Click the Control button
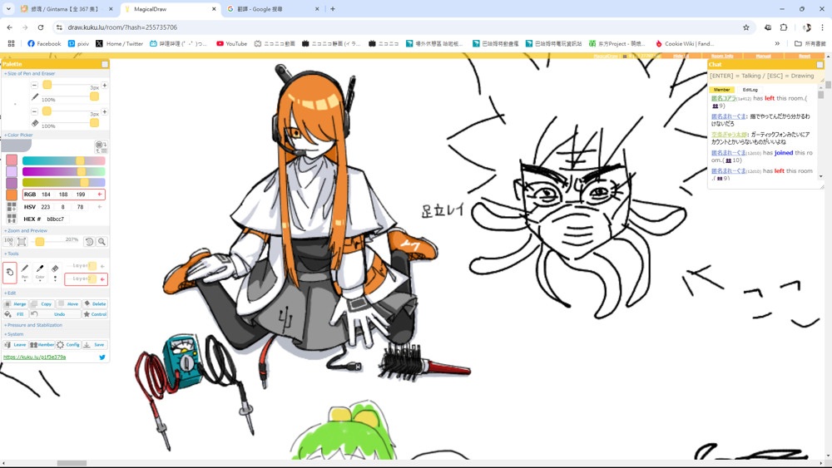 (95, 314)
